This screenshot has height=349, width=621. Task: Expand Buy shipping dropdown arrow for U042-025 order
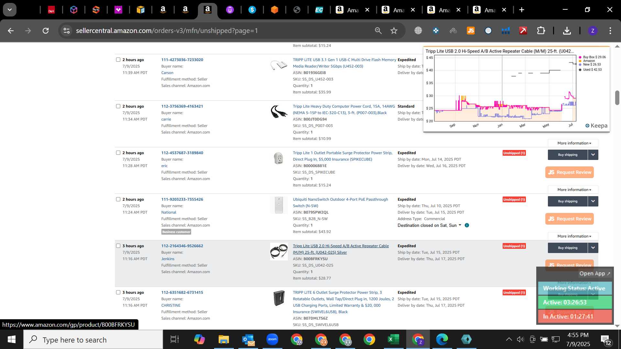coord(593,248)
